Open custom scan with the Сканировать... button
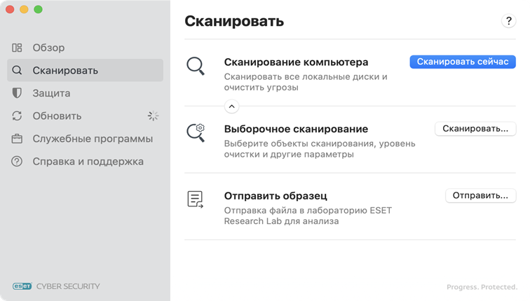 (x=475, y=129)
